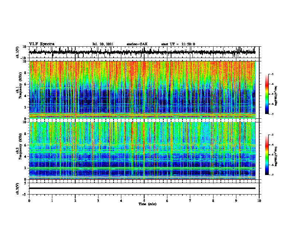Screen dimensions: 292x225
Task: Click time axis tick label 9
Action: [236, 201]
